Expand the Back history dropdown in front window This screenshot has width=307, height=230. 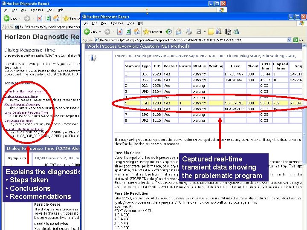pos(100,32)
